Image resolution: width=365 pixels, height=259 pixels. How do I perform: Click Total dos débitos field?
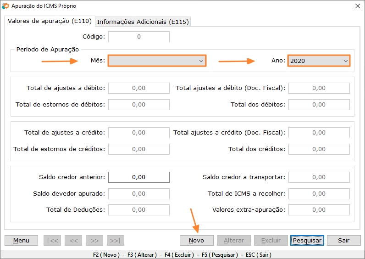319,105
